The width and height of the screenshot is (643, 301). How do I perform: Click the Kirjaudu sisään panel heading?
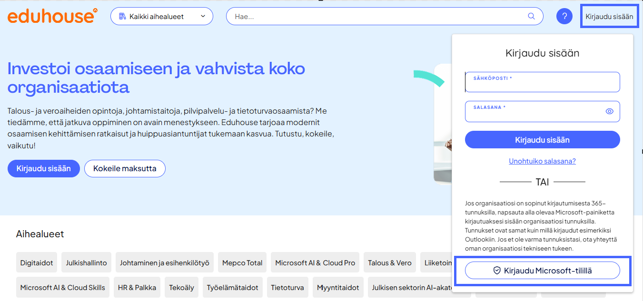tap(543, 53)
